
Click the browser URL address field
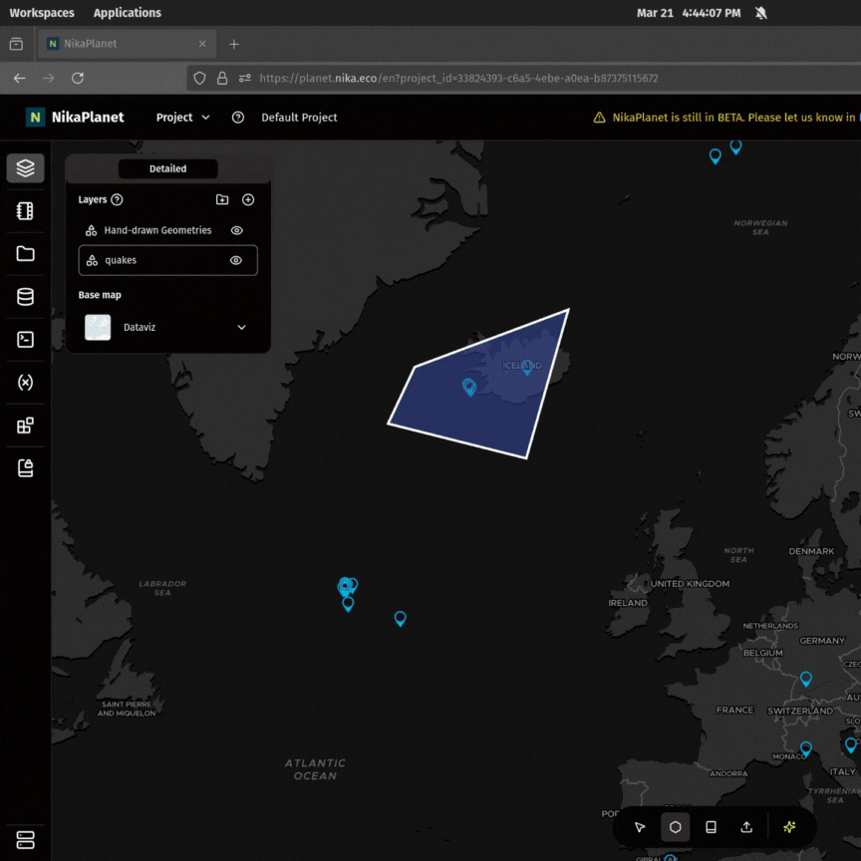tap(458, 78)
